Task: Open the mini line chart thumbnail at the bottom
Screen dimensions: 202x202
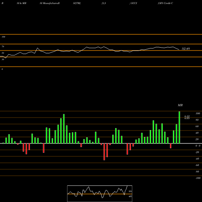Action: 100,194
